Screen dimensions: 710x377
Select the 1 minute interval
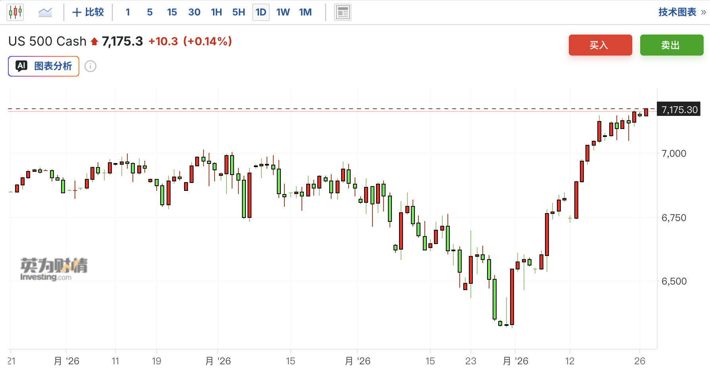[x=128, y=12]
